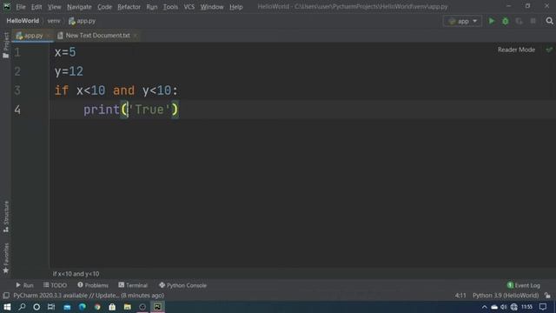Click the volume icon in system tray
The image size is (556, 313).
(x=504, y=307)
